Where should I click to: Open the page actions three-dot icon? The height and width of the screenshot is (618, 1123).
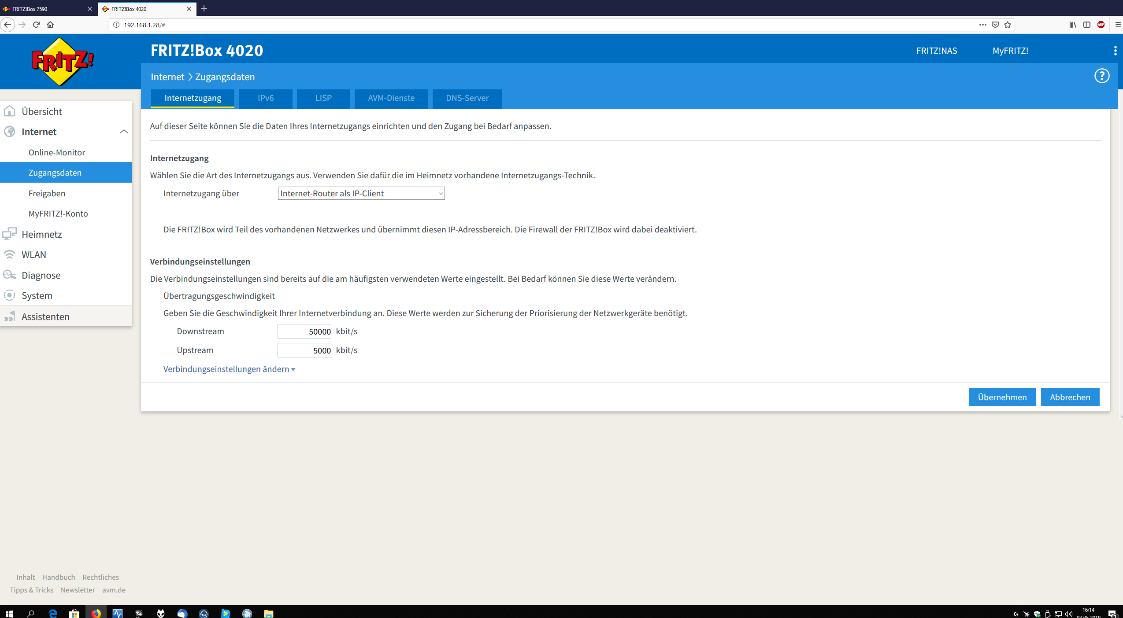pos(982,25)
